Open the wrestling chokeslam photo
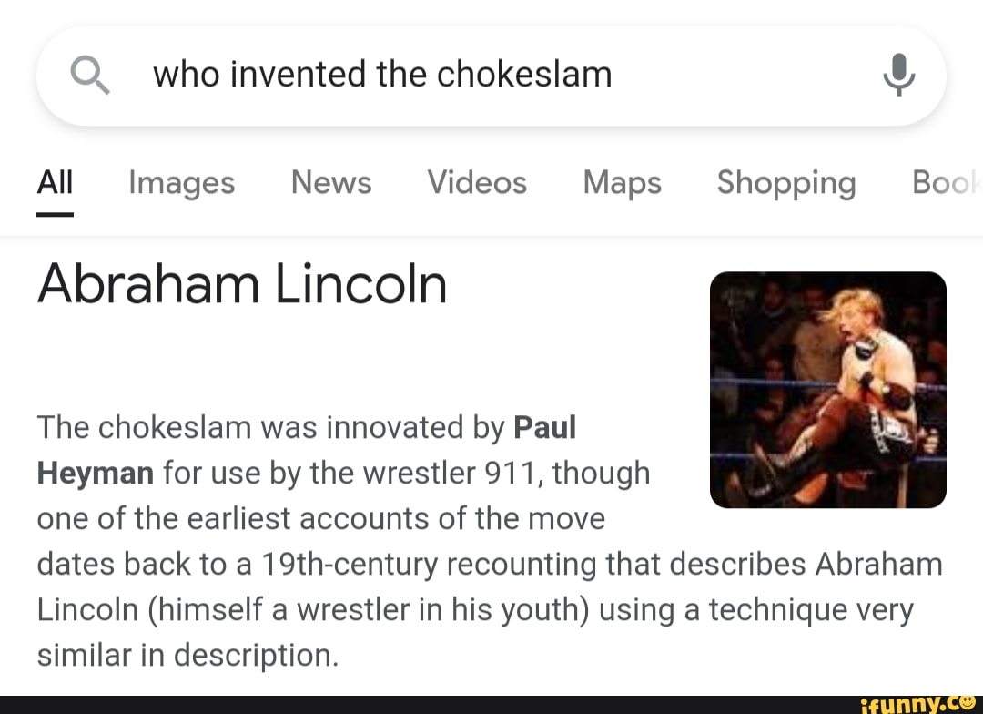 point(827,388)
